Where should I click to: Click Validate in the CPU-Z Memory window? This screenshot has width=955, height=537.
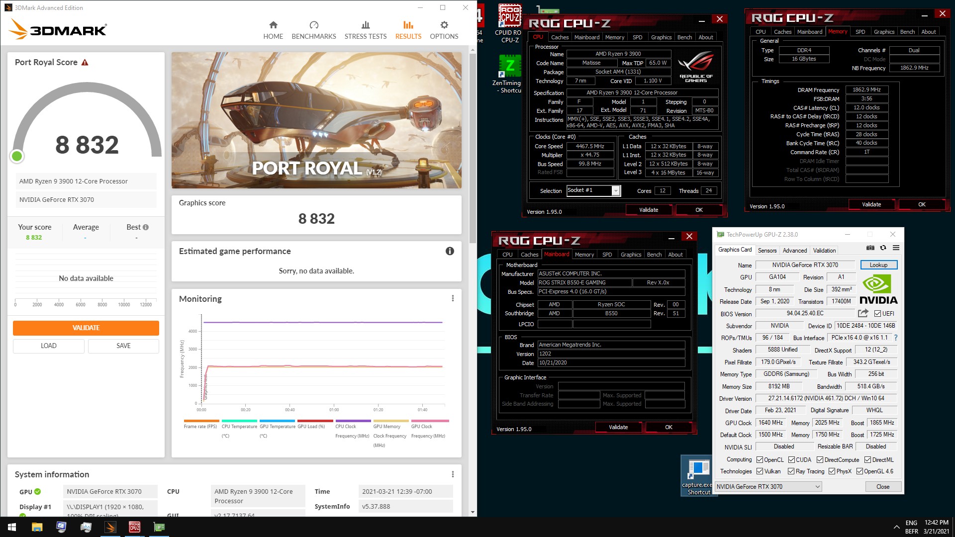point(871,204)
